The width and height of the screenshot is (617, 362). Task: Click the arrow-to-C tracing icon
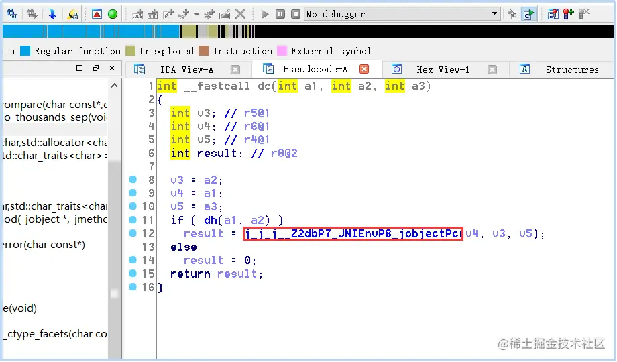pyautogui.click(x=513, y=15)
